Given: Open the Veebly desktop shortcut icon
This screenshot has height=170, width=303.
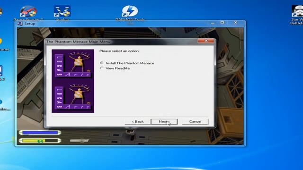Looking at the screenshot, I should click(62, 13).
